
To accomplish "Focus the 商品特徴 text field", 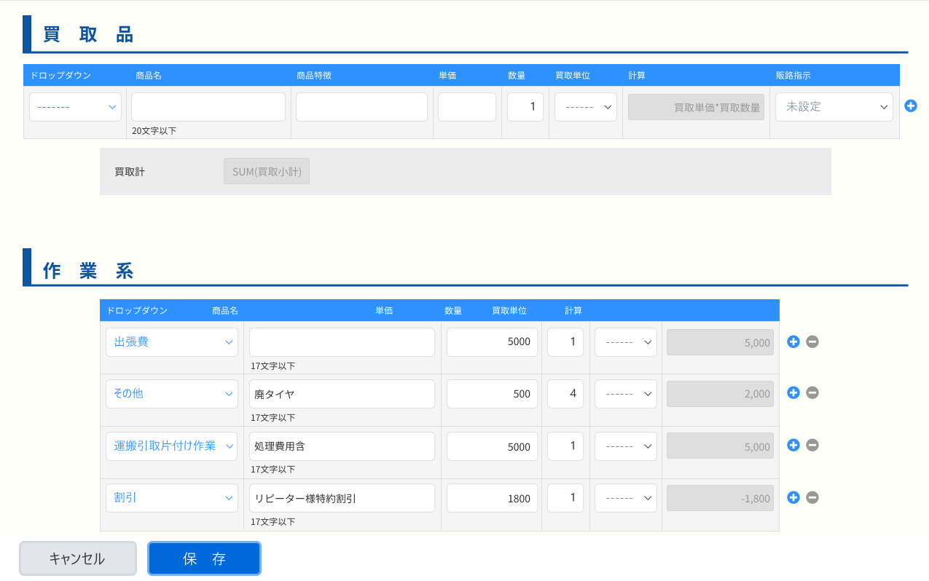I will 361,107.
